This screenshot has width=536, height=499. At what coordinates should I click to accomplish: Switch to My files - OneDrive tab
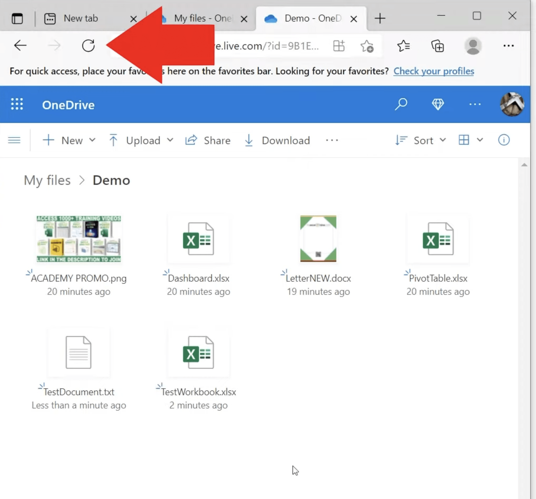[x=203, y=18]
